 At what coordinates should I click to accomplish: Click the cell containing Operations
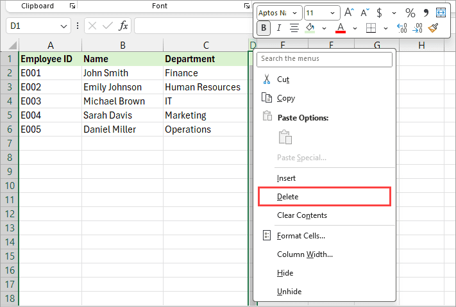206,129
